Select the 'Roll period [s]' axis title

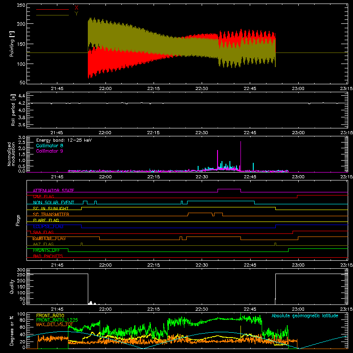(x=13, y=110)
